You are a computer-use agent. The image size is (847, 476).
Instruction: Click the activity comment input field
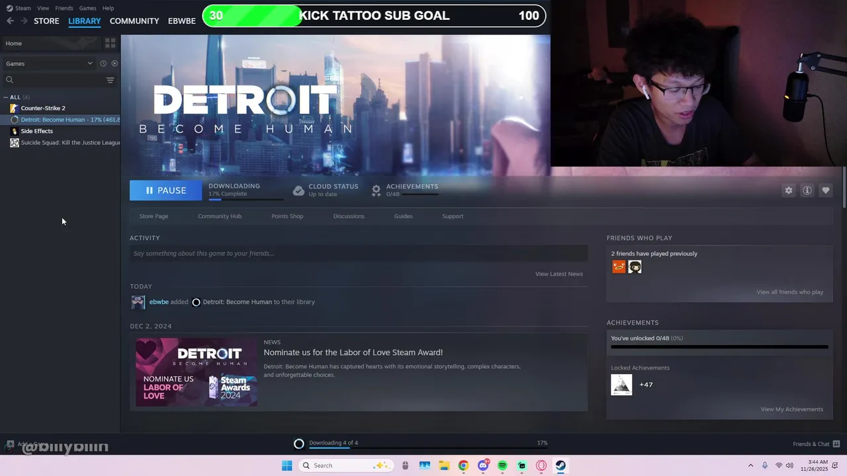point(359,253)
